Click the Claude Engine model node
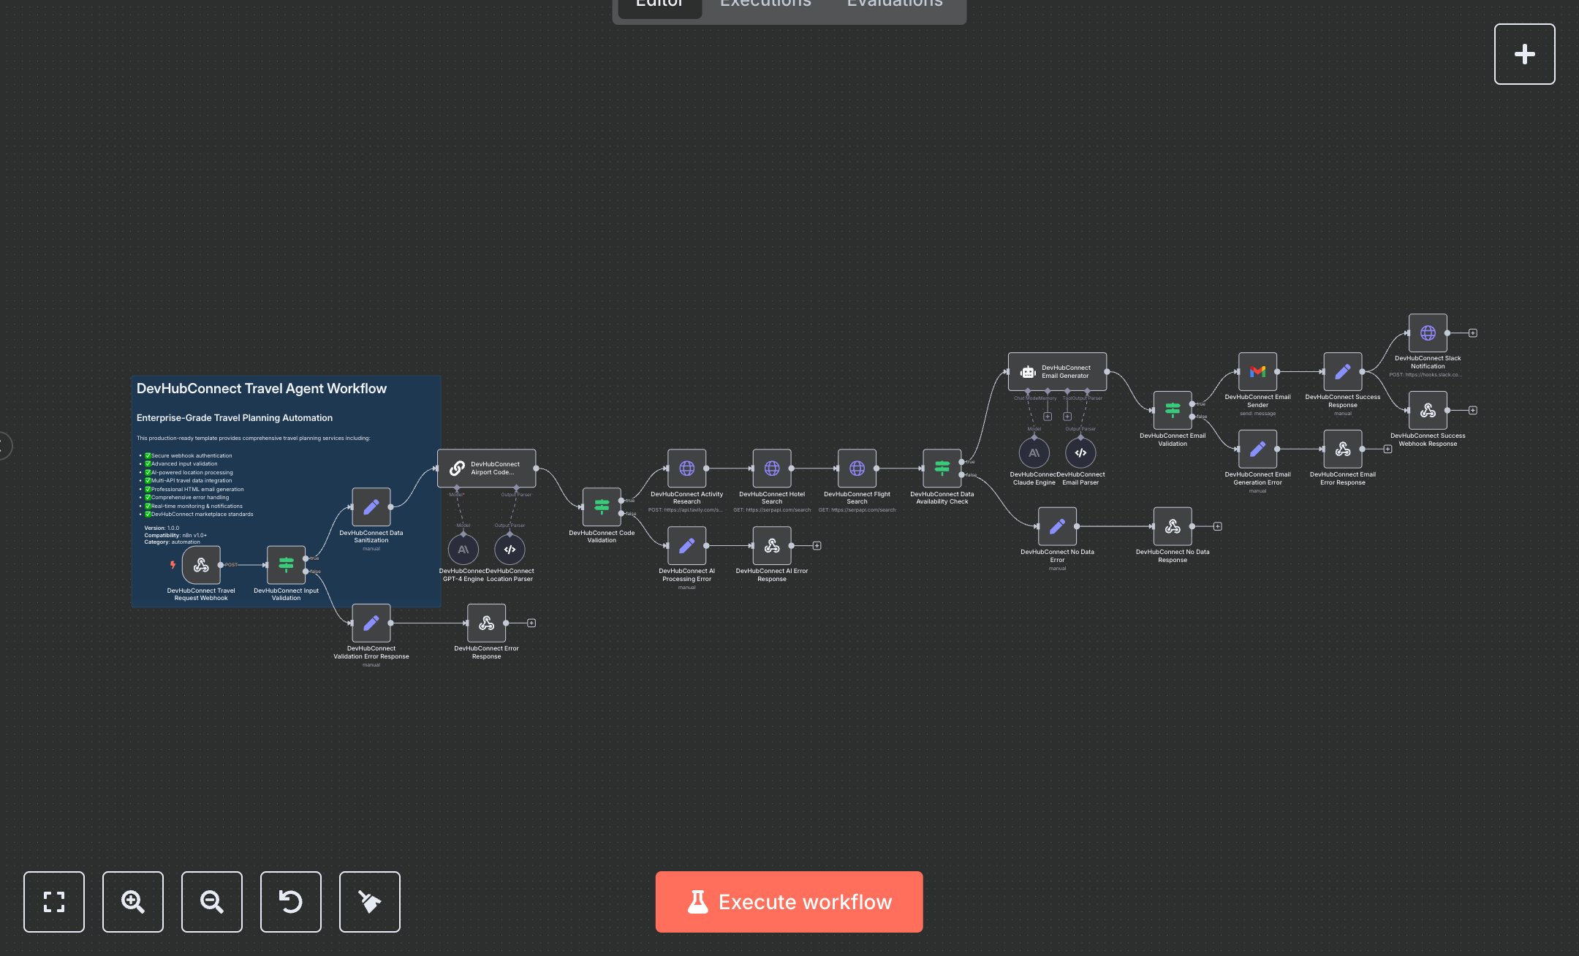This screenshot has width=1579, height=956. coord(1034,453)
